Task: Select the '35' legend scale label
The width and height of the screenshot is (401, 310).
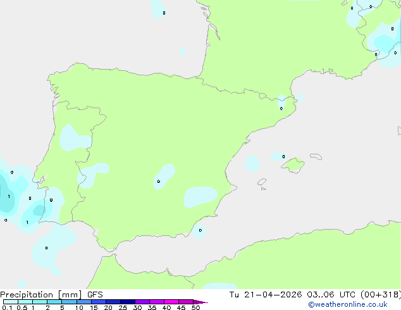Action: pyautogui.click(x=152, y=307)
